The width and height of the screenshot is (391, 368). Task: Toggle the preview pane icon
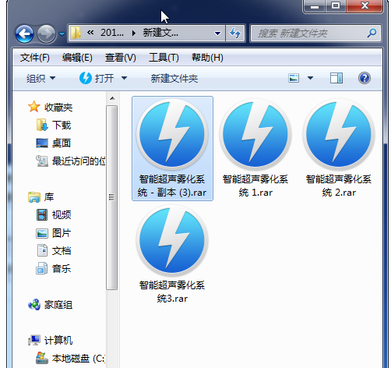click(x=336, y=78)
